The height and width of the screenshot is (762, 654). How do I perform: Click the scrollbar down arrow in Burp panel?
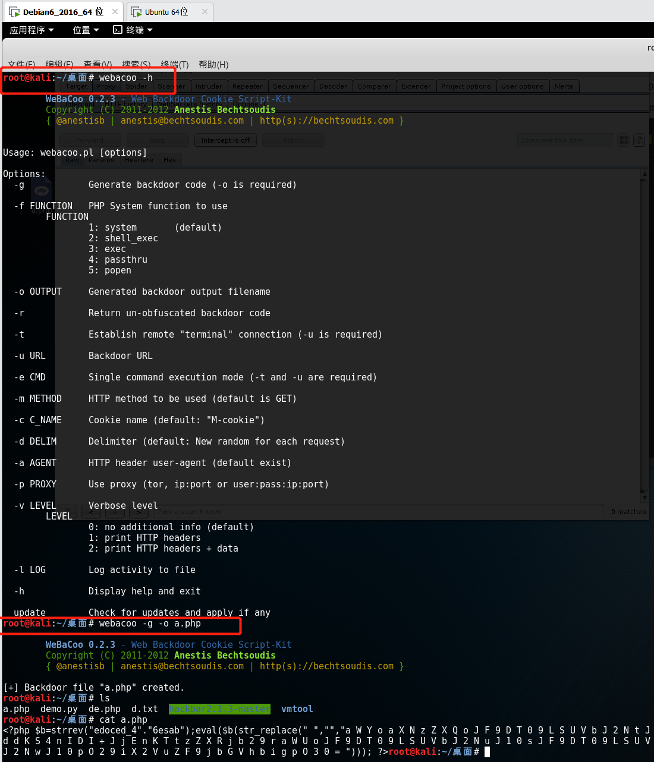point(644,497)
